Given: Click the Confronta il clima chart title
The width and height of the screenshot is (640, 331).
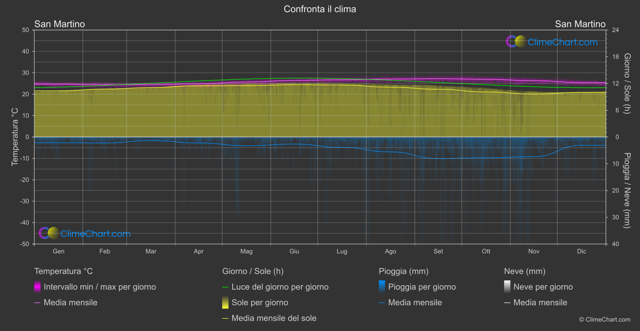Looking at the screenshot, I should coord(320,9).
